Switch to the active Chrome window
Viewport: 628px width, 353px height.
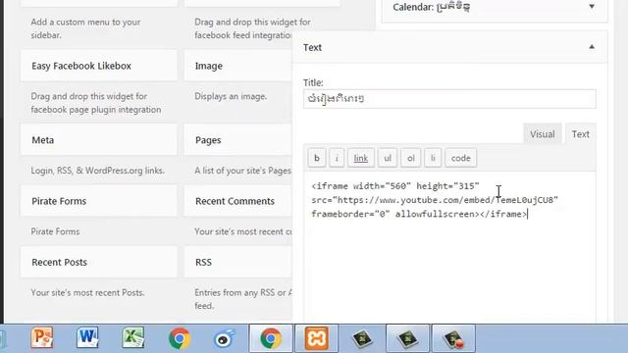(271, 338)
